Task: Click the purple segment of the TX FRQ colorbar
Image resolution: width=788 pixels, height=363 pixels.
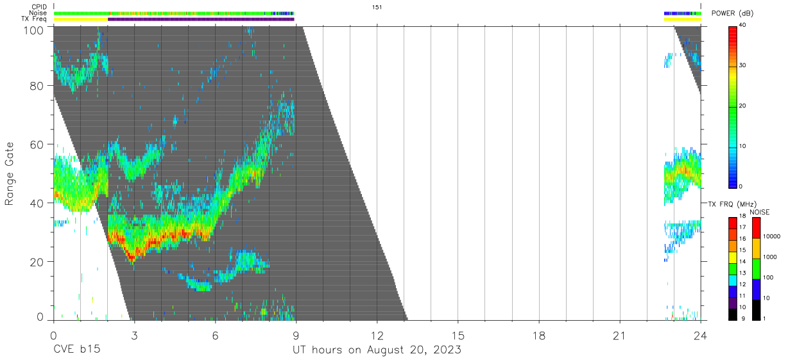Action: click(733, 303)
